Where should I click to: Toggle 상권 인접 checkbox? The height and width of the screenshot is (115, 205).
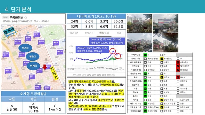click(162, 111)
